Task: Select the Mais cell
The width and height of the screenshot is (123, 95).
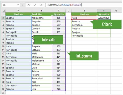Action: pos(42,53)
